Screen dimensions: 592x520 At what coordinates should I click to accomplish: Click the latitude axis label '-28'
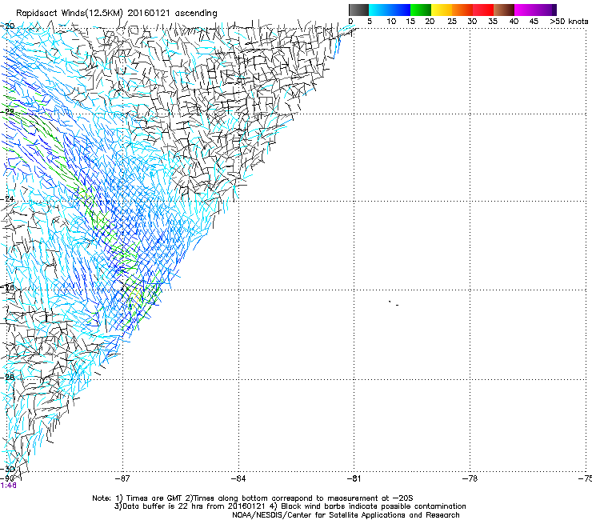coord(8,377)
